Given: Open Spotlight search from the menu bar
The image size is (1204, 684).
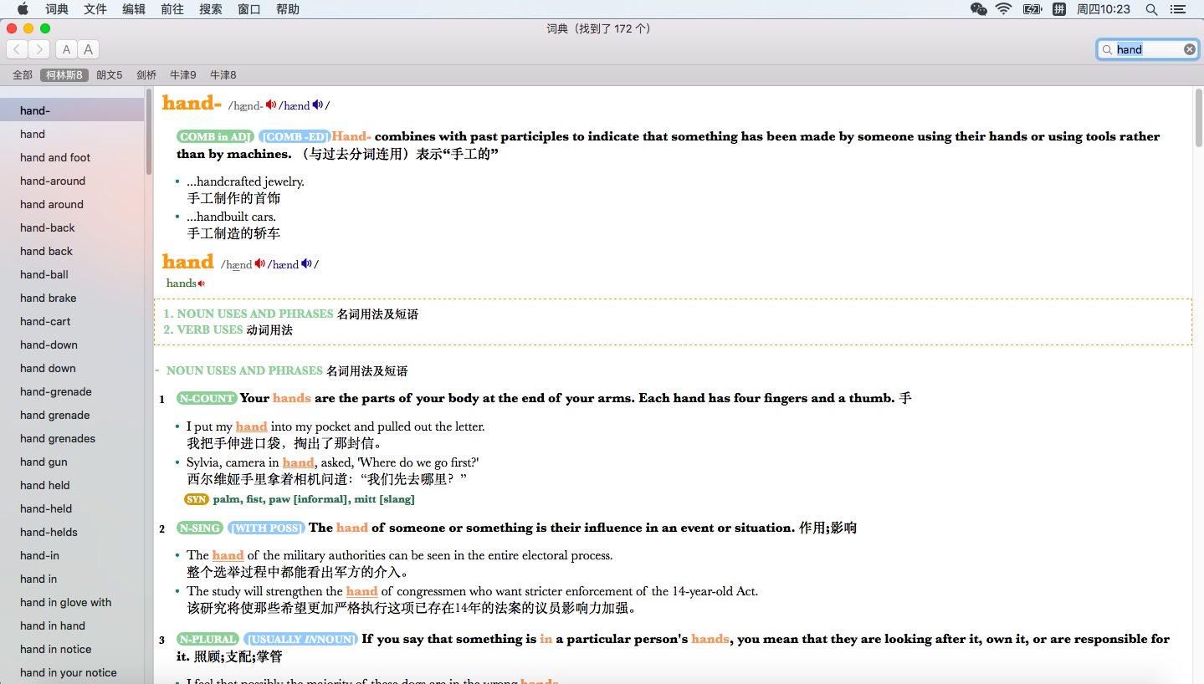Looking at the screenshot, I should [x=1151, y=9].
